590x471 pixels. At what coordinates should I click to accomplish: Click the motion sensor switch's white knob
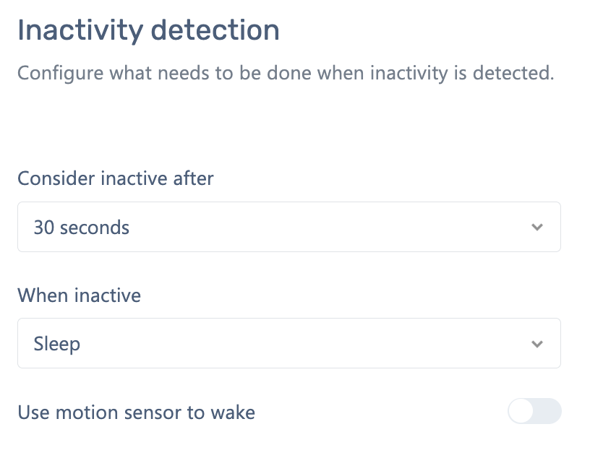pyautogui.click(x=521, y=412)
